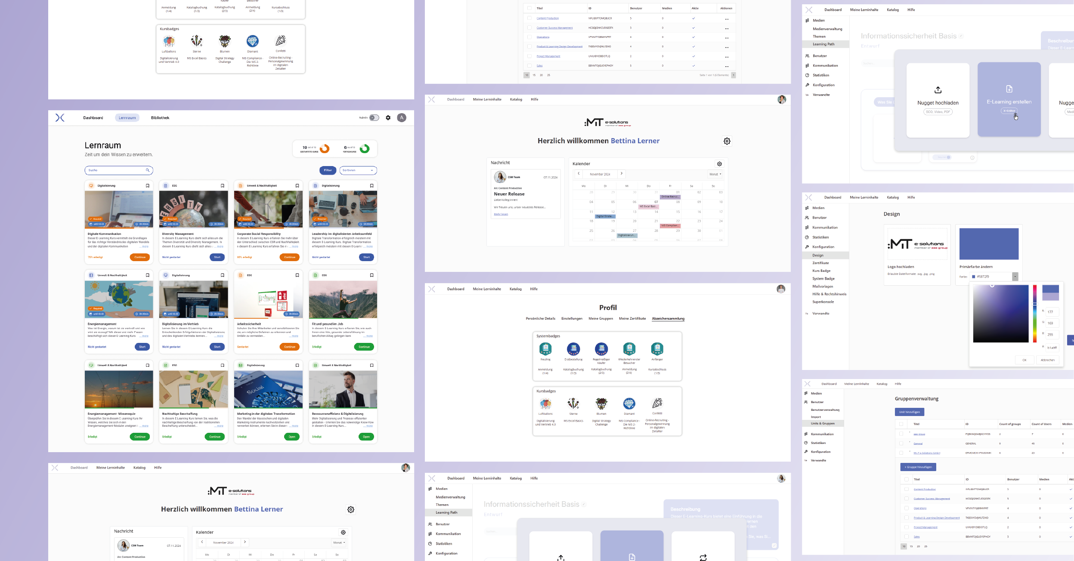Click the Konfiguration key icon

[x=807, y=85]
